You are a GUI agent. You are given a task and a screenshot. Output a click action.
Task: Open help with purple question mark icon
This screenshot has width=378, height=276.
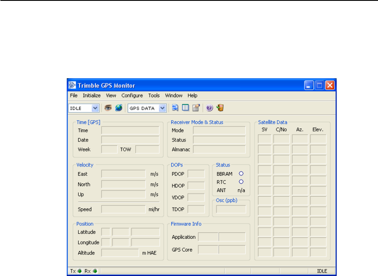click(209, 108)
